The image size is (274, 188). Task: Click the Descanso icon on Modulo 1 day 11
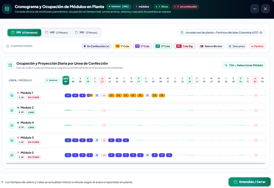[97, 95]
